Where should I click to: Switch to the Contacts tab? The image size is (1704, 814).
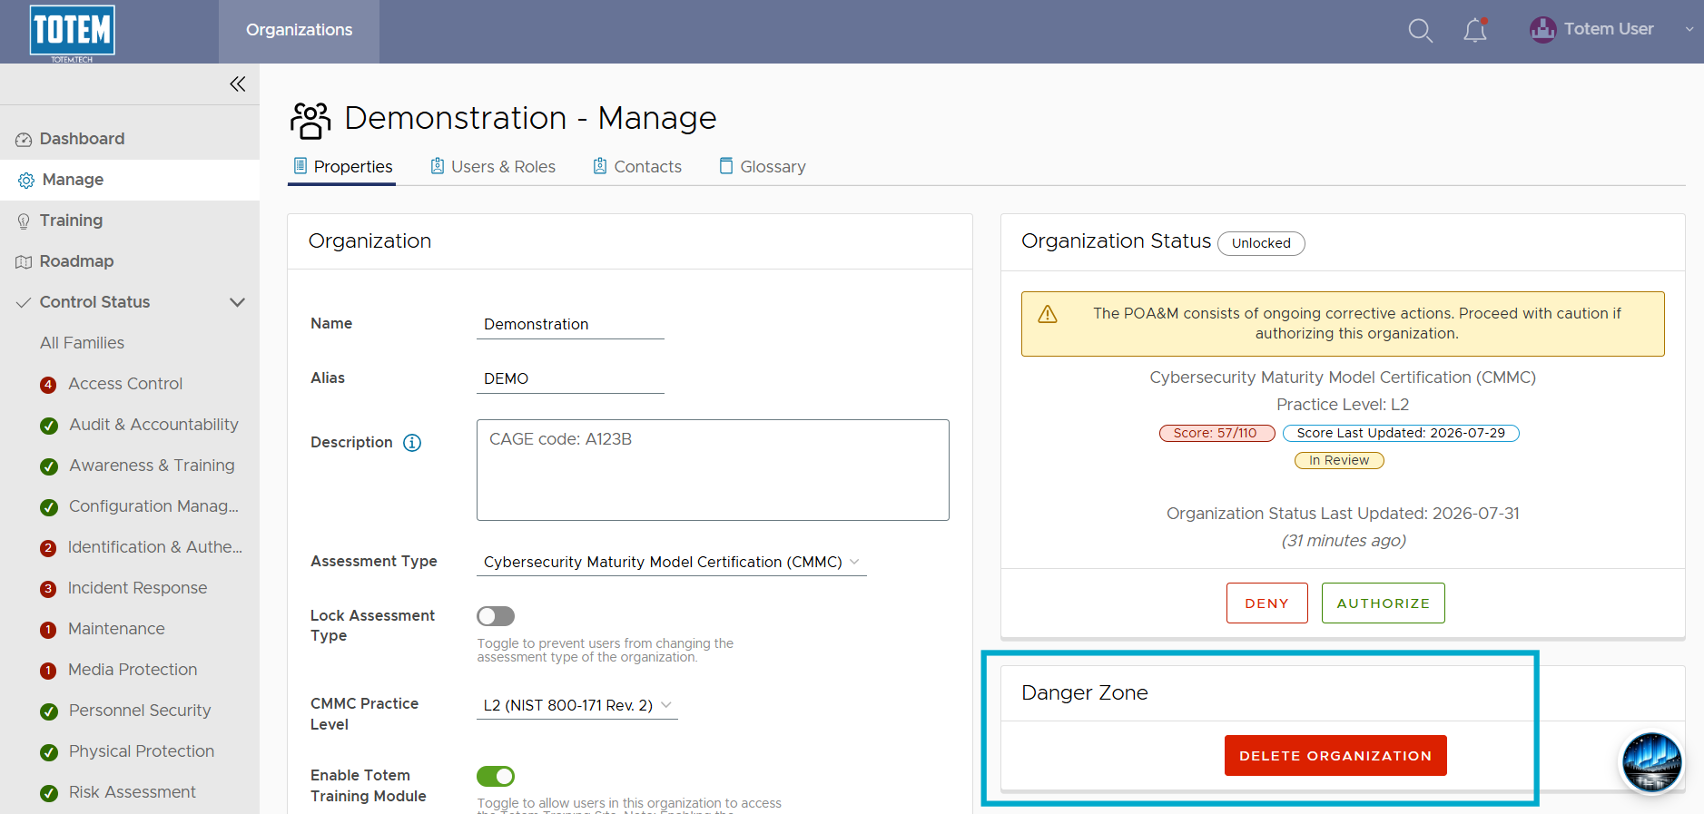click(637, 167)
